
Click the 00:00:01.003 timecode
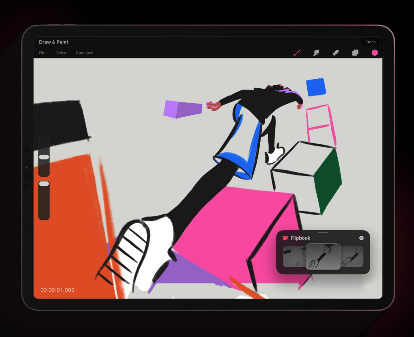(57, 290)
